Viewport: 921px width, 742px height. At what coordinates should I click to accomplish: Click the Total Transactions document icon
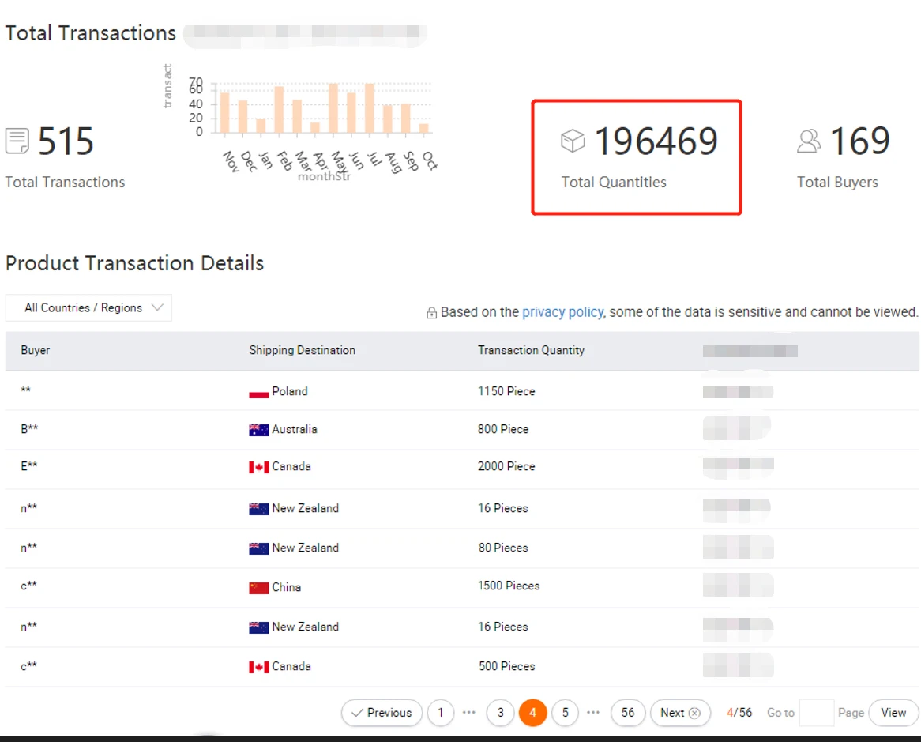click(17, 141)
